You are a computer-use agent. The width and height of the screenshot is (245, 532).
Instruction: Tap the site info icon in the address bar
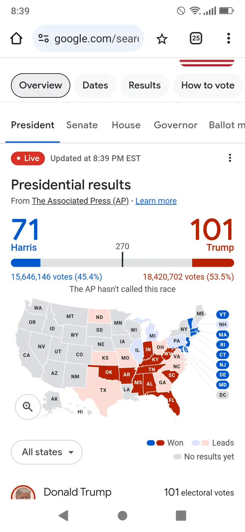[x=43, y=39]
